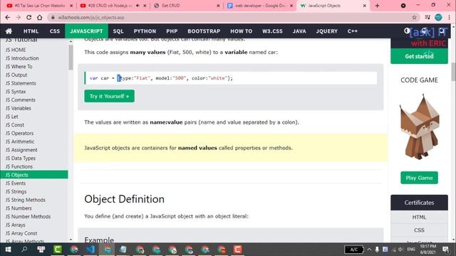The image size is (456, 256).
Task: Open the media control playlist icon
Action: 427,17
